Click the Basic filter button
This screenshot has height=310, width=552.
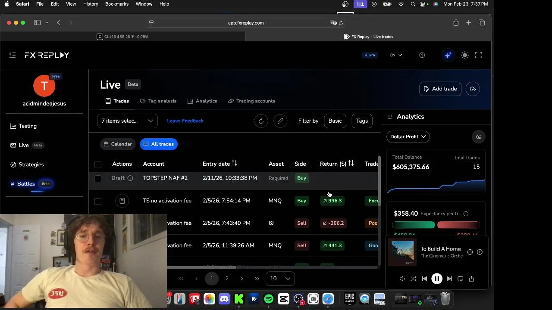tap(335, 121)
